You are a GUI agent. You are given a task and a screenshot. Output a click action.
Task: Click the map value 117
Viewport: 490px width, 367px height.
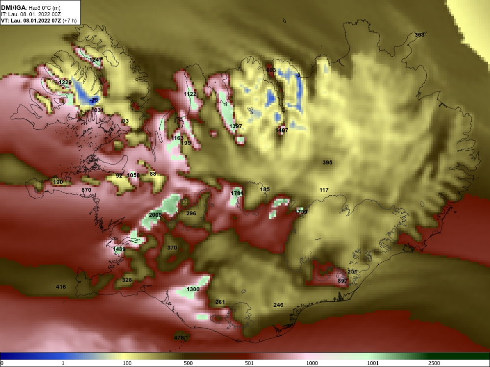[x=324, y=190]
